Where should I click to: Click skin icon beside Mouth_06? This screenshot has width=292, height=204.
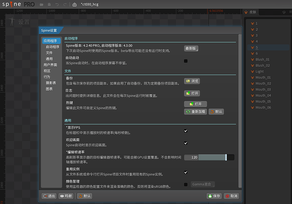[x=253, y=107]
